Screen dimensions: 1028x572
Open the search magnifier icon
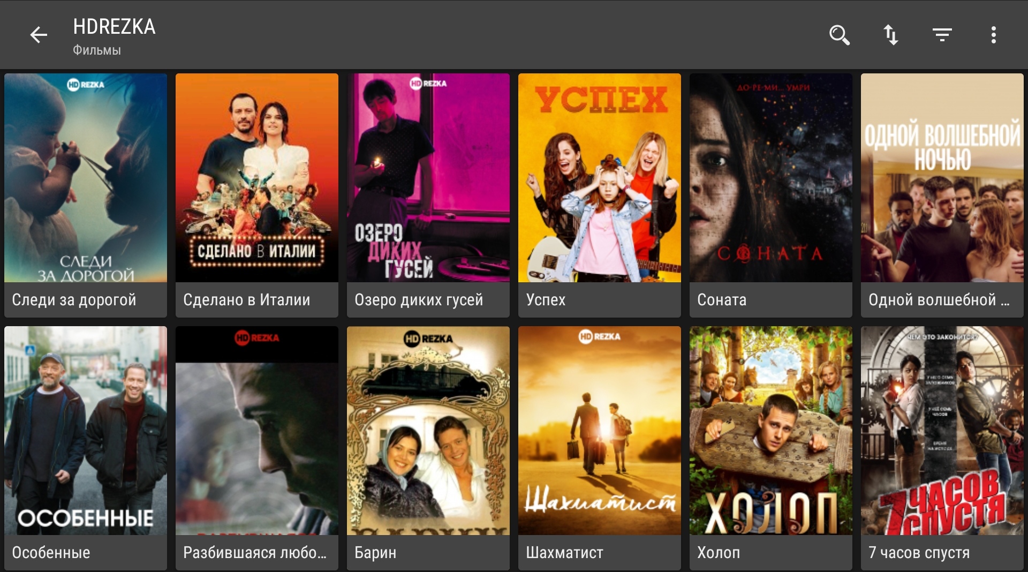point(840,35)
